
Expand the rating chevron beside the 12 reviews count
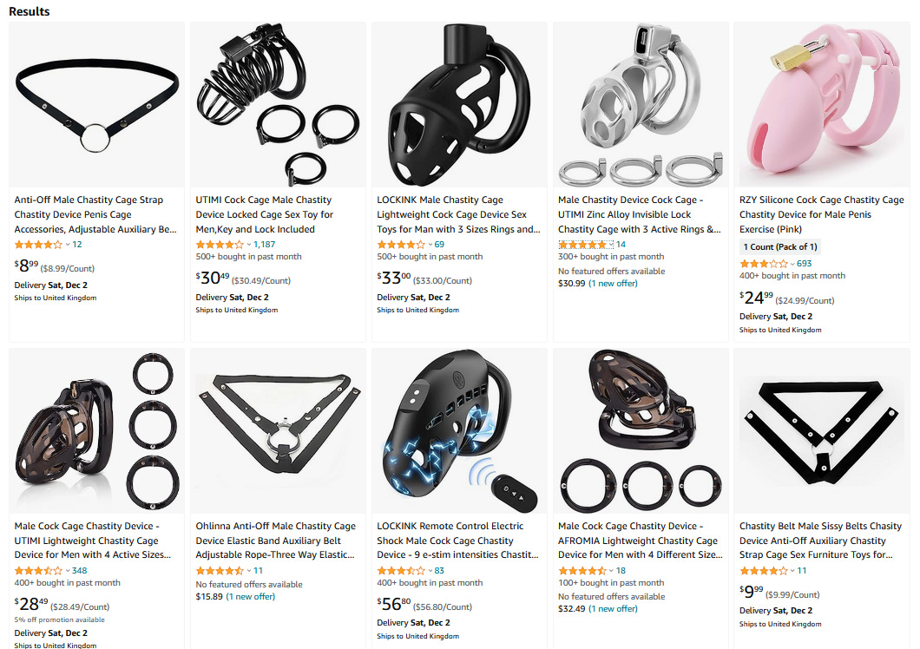pyautogui.click(x=68, y=245)
